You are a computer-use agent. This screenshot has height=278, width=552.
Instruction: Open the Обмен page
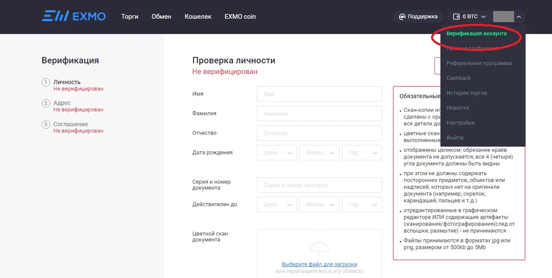click(x=161, y=17)
